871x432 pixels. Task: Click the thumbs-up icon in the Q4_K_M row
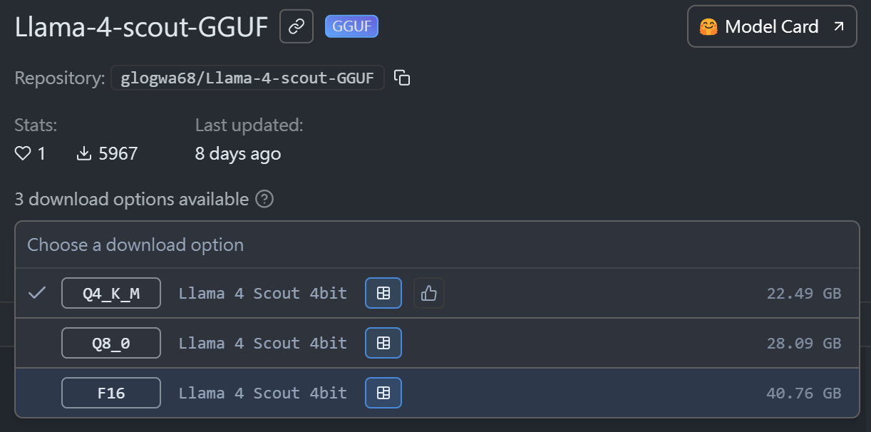[429, 293]
